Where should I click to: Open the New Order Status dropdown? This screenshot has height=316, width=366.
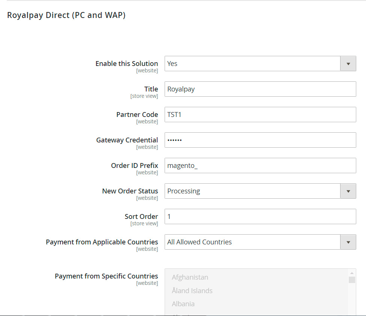point(260,191)
